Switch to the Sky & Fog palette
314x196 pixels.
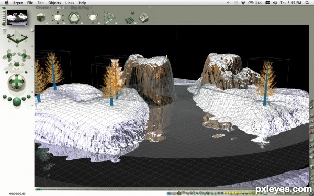tap(80, 8)
